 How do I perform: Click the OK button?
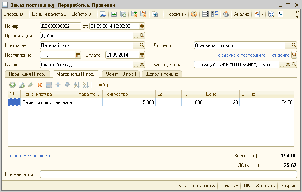point(247,186)
